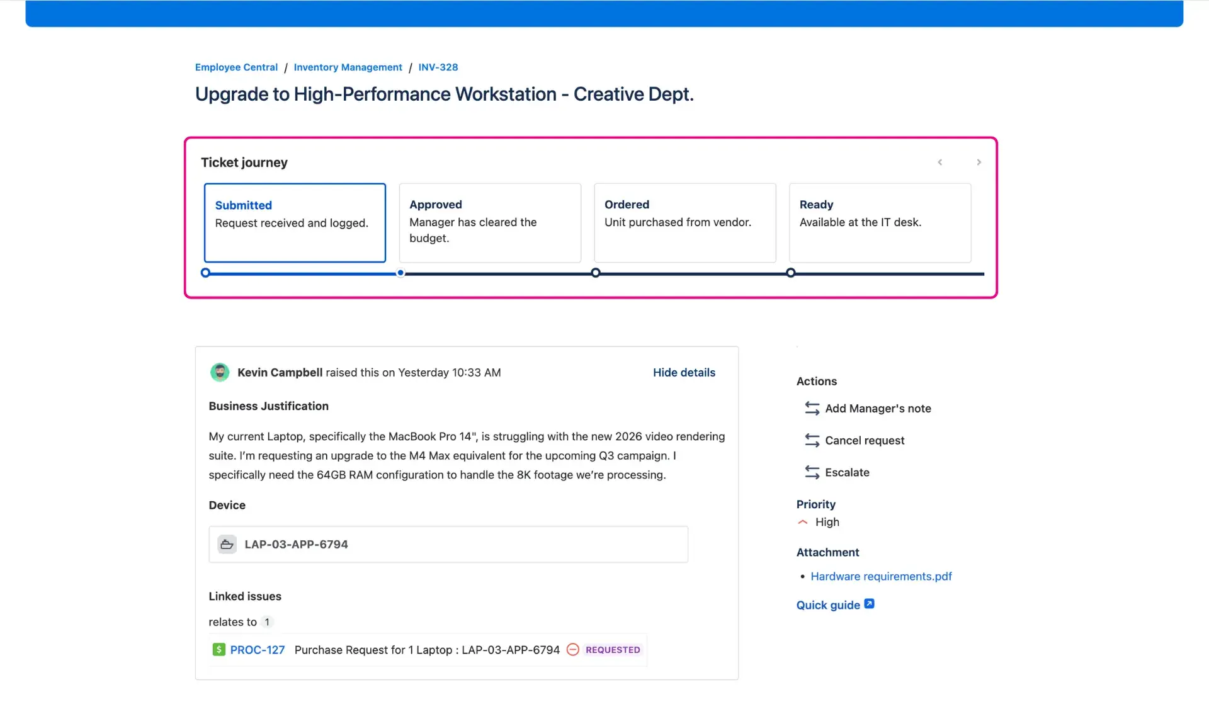
Task: Select the Add Manager's note action icon
Action: click(x=811, y=408)
